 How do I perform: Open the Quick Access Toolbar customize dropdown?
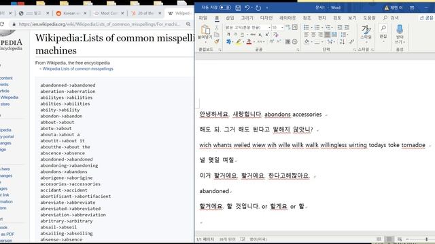pos(267,7)
